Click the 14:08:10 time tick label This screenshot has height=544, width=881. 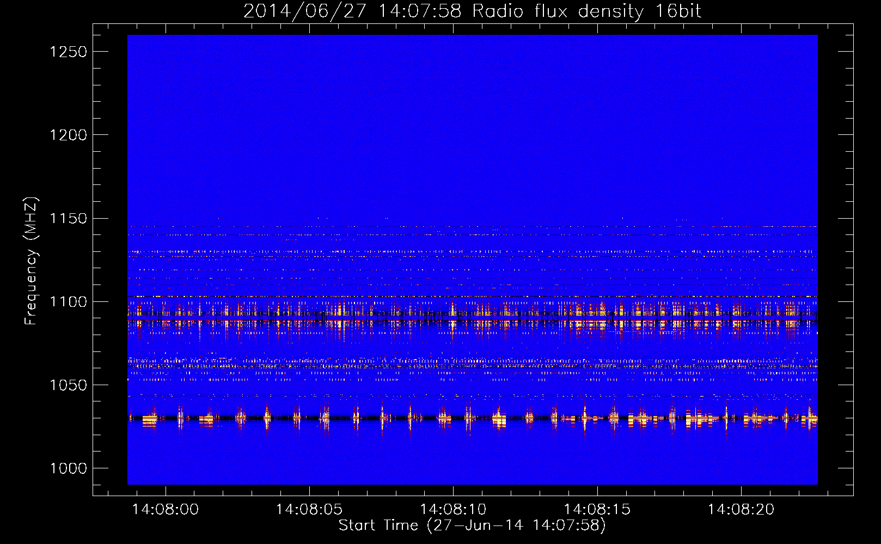coord(453,509)
